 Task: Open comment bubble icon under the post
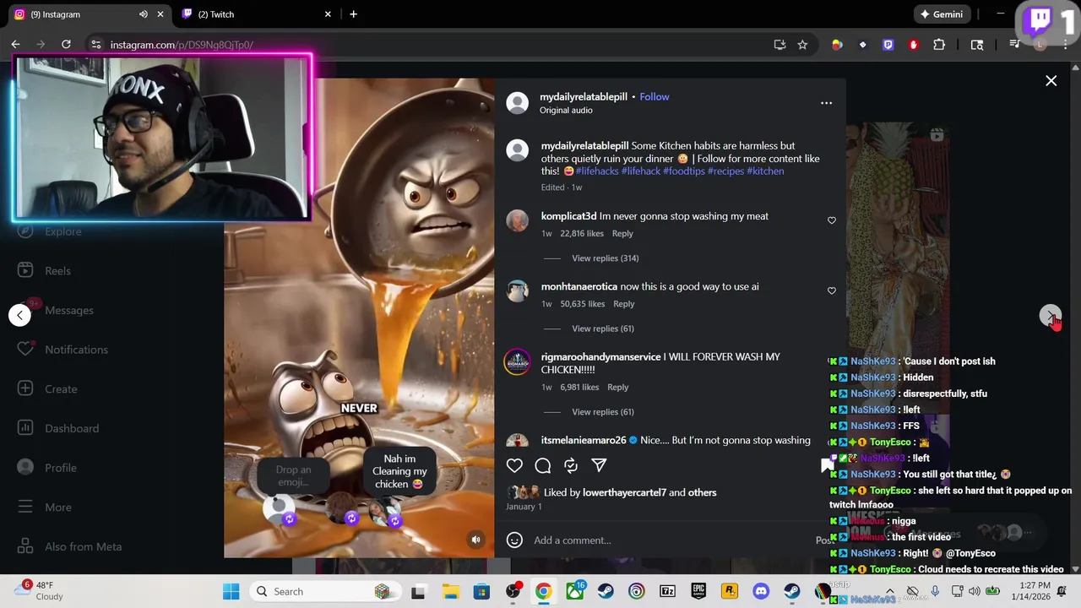(543, 465)
